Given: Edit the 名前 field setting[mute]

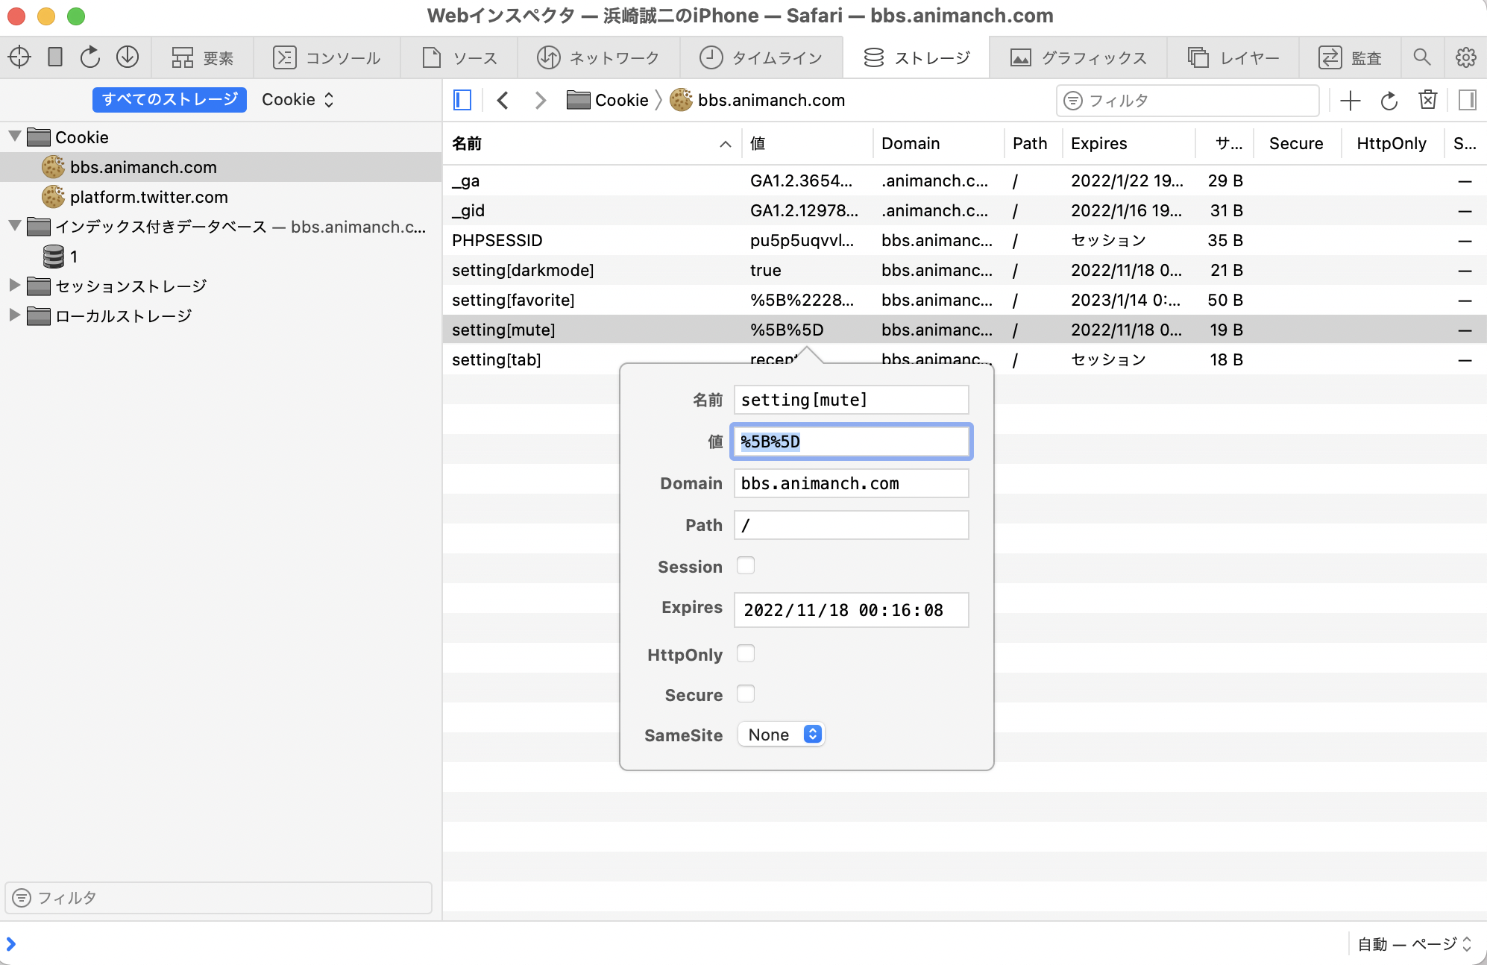Looking at the screenshot, I should point(851,400).
